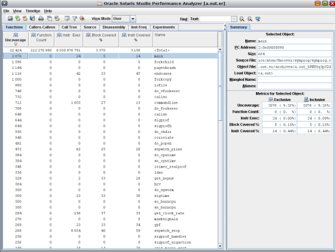Image resolution: width=335 pixels, height=252 pixels.
Task: Click the splitter collapse arrows beside Summary
Action: (x=225, y=27)
